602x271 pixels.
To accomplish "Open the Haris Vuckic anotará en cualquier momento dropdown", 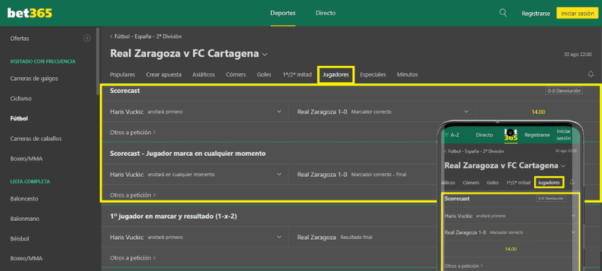I will tap(195, 174).
